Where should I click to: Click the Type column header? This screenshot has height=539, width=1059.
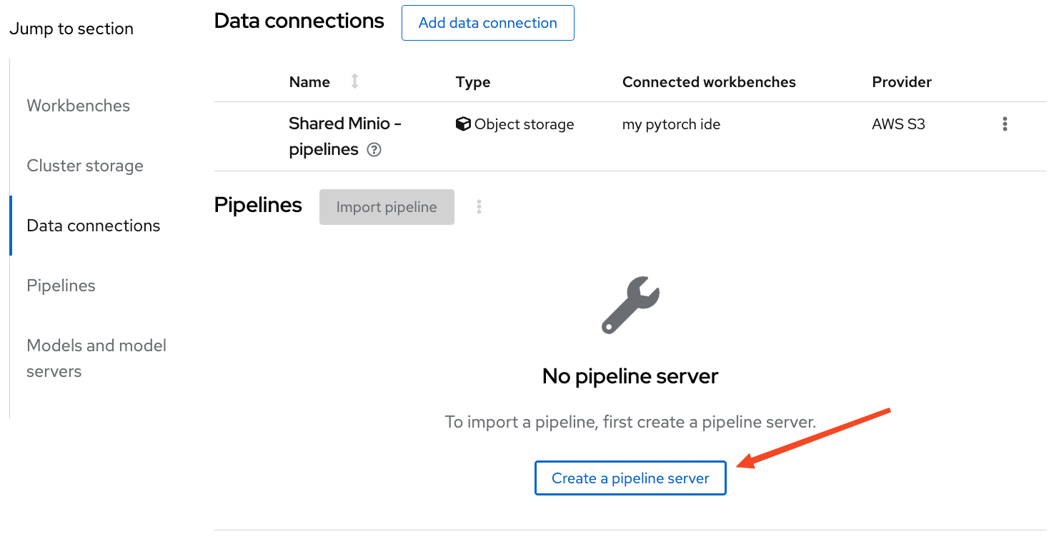(473, 82)
